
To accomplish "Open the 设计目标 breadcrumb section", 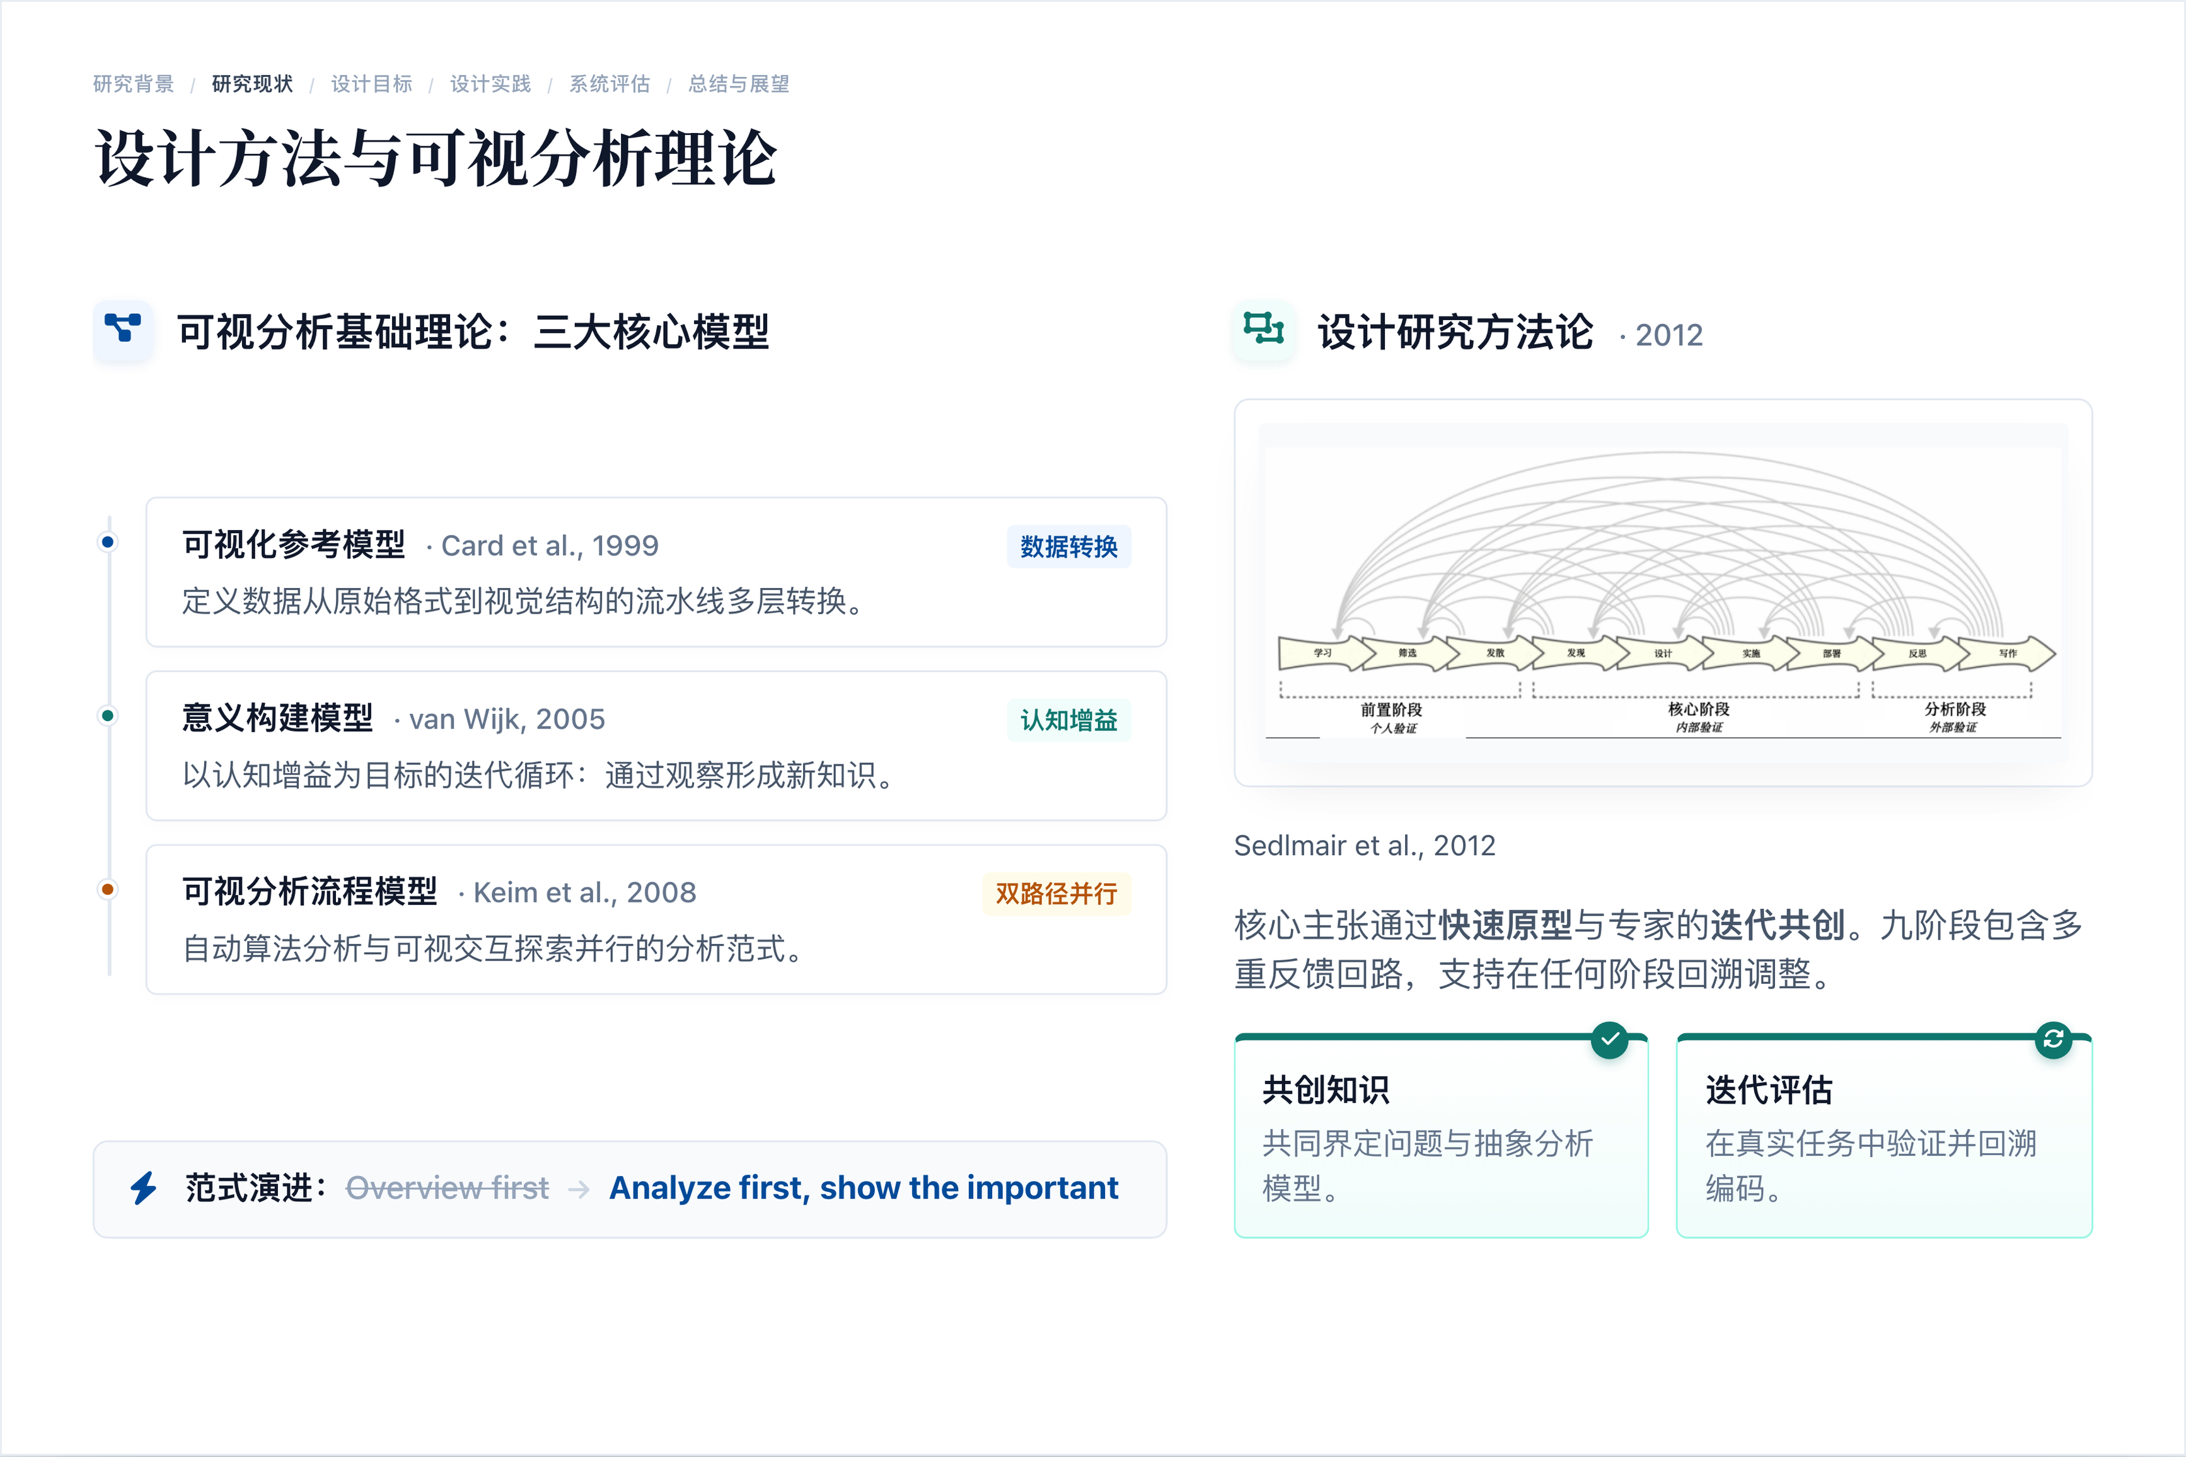I will (371, 84).
